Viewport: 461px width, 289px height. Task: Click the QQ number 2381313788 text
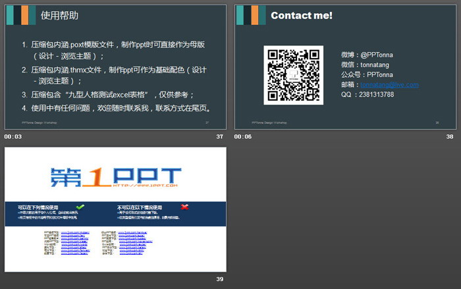[x=368, y=95]
